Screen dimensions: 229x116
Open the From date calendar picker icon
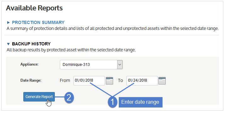(x=109, y=81)
